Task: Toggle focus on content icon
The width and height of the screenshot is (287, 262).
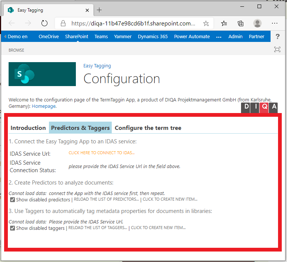Action: 277,50
